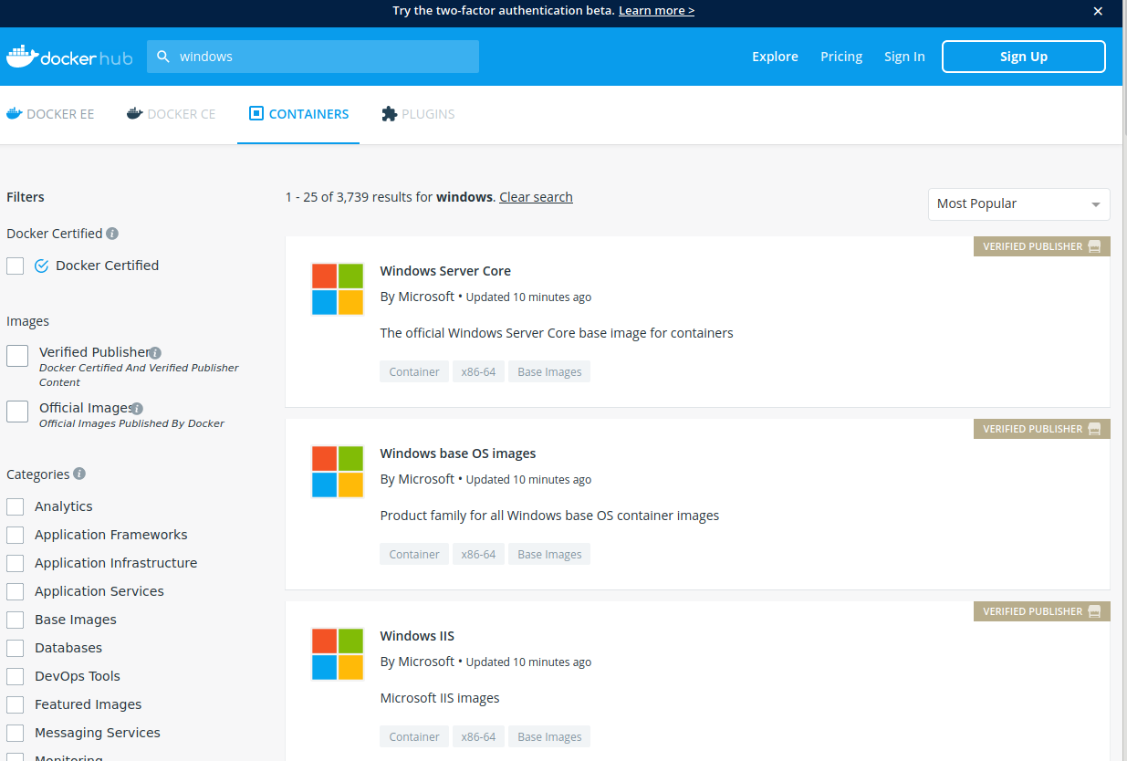
Task: Enable the Docker Certified filter checkbox
Action: [15, 266]
